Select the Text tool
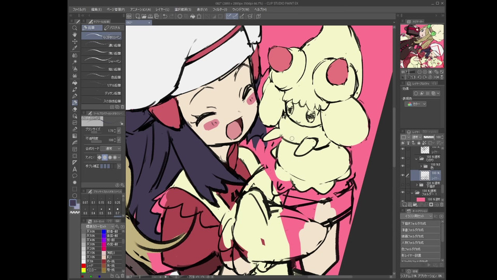Viewport: 497px width, 280px height. click(75, 169)
